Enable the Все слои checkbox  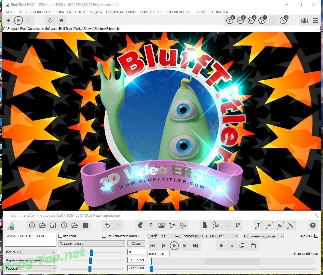pyautogui.click(x=60, y=236)
